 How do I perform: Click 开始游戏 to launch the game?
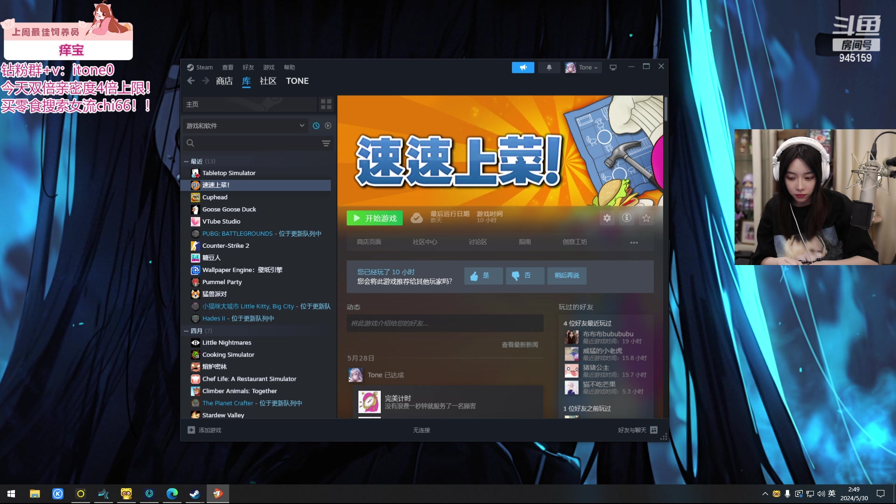tap(375, 217)
